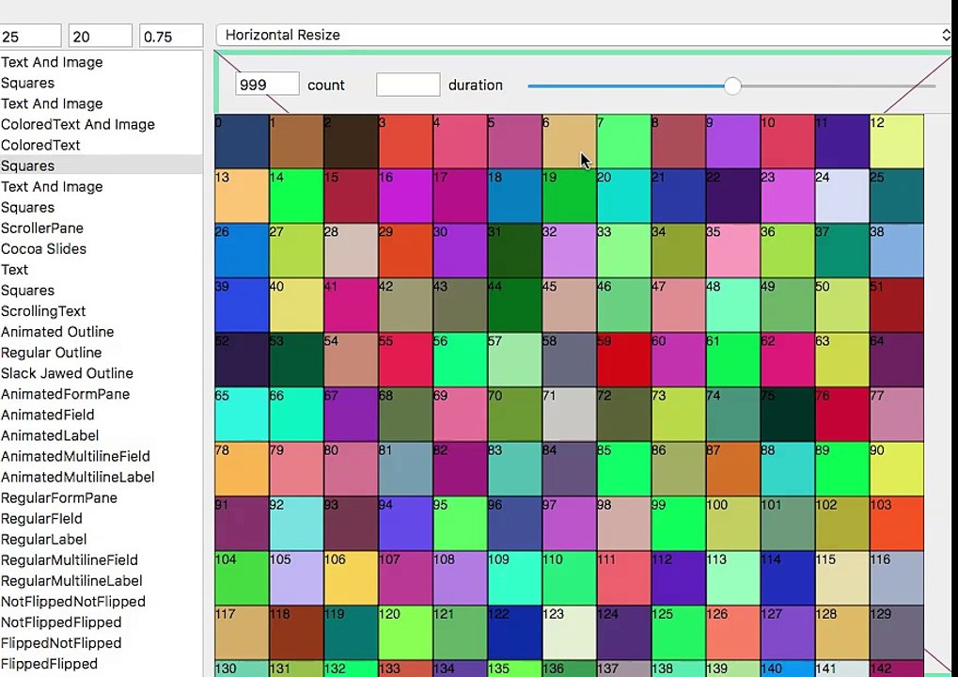Viewport: 958px width, 677px height.
Task: Click the teal square numbered 119
Action: click(x=351, y=633)
